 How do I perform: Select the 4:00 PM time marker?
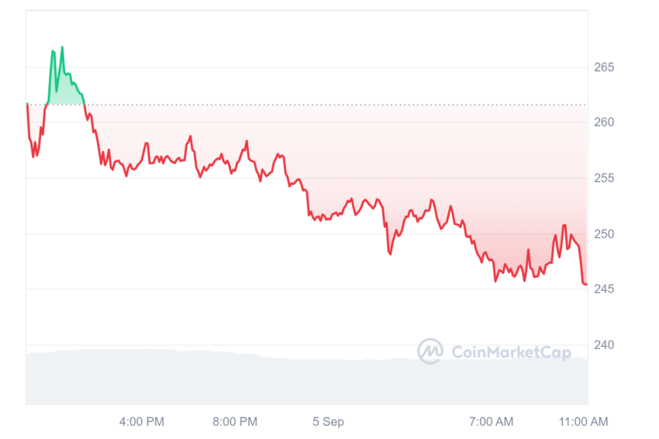click(142, 421)
